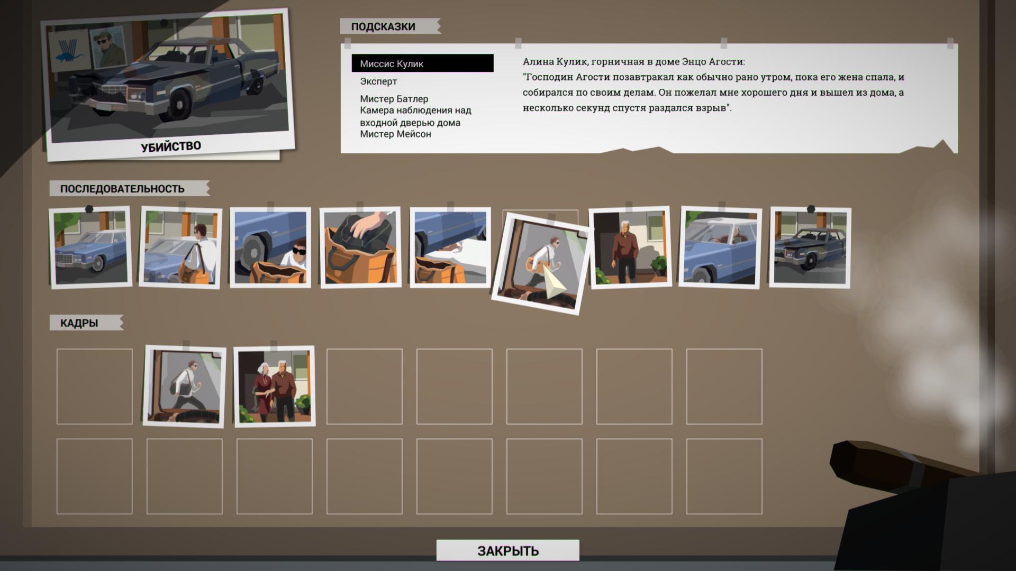1016x571 pixels.
Task: Click the hint text about Алина Кулик
Action: tap(713, 85)
